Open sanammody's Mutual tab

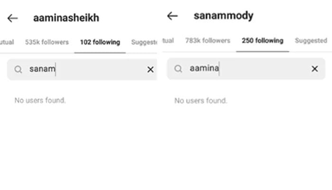168,41
